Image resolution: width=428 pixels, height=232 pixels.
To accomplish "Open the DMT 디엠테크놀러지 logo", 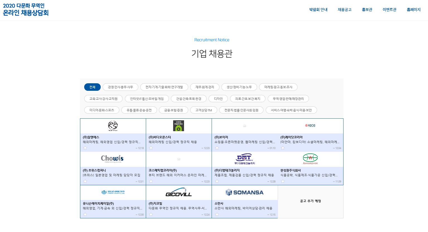I will click(x=245, y=159).
